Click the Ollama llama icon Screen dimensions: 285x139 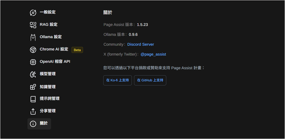33,37
